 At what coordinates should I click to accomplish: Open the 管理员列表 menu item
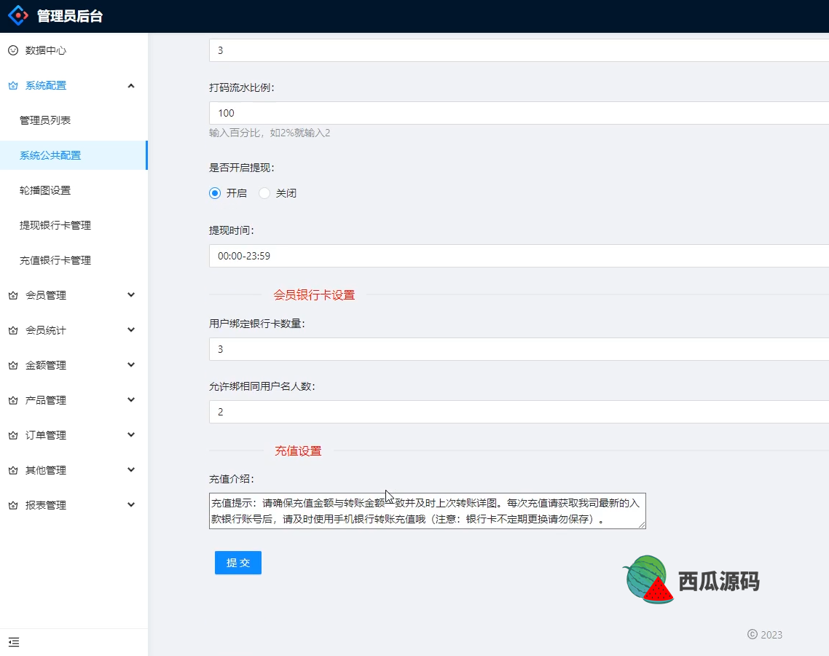45,120
